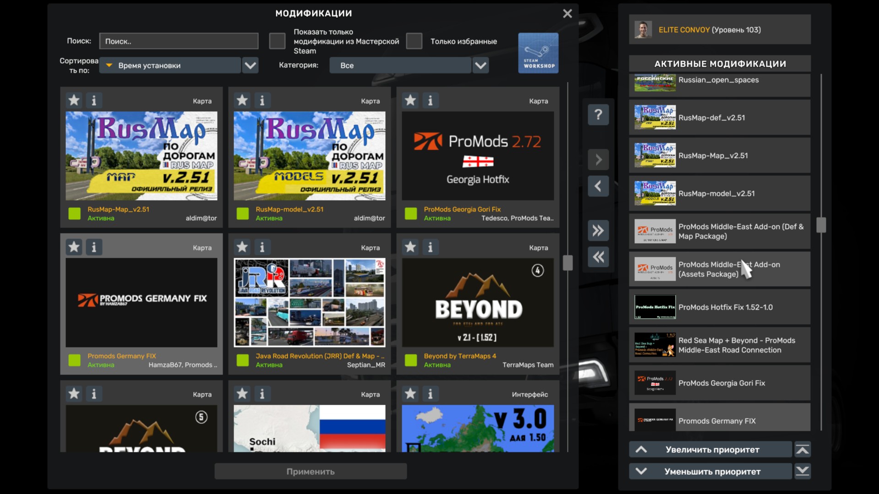
Task: Open info for ProMods Georgia Gori Fix card
Action: [430, 100]
